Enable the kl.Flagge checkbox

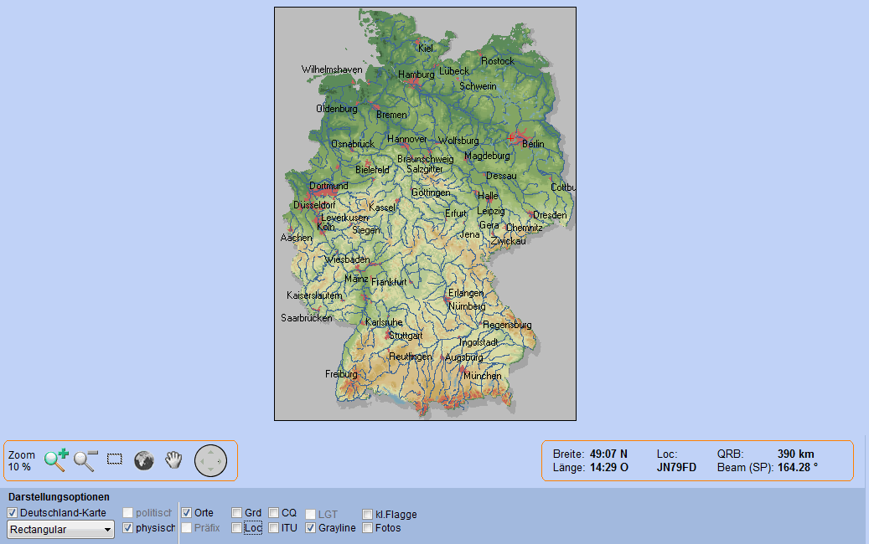pos(367,515)
